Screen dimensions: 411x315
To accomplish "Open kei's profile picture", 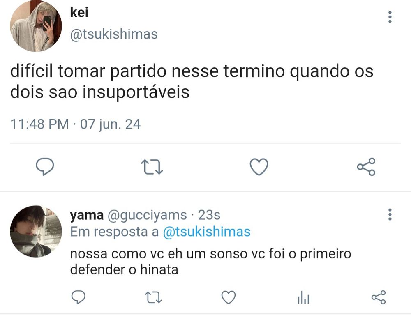I will click(36, 25).
